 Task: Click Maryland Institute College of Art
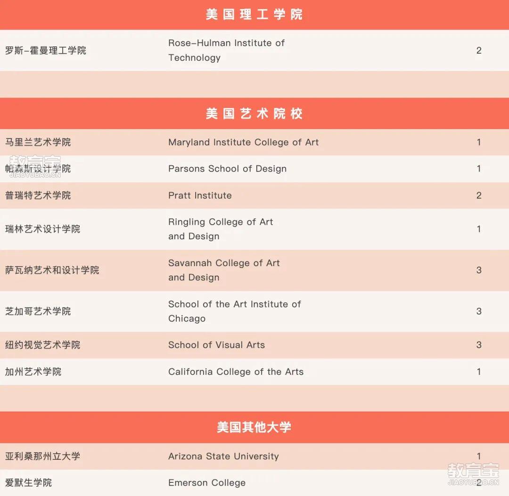[x=244, y=142]
